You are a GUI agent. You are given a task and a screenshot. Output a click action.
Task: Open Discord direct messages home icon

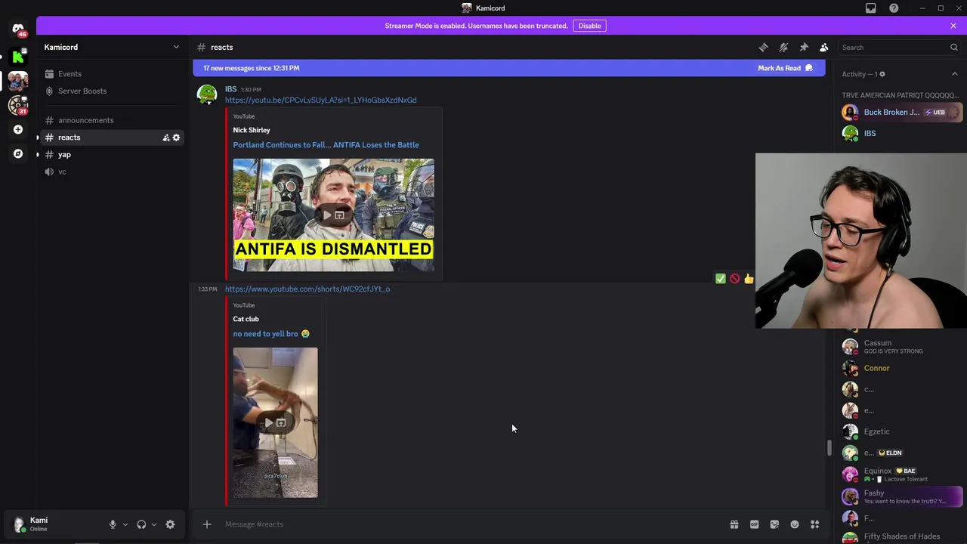pyautogui.click(x=18, y=29)
